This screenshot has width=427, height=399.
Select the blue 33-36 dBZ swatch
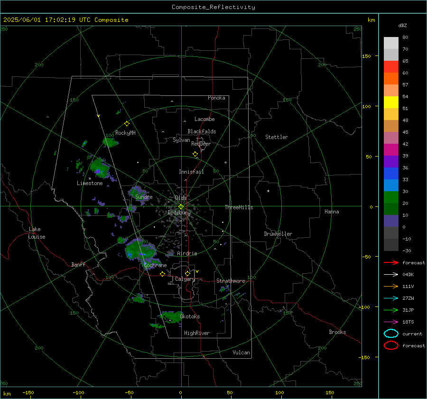pos(391,174)
